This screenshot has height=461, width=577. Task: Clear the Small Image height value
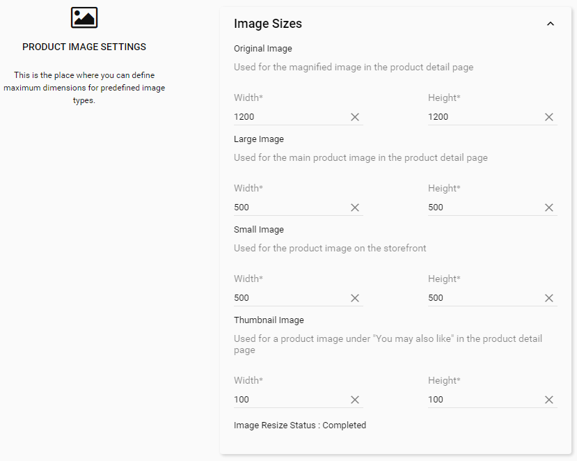tap(549, 298)
